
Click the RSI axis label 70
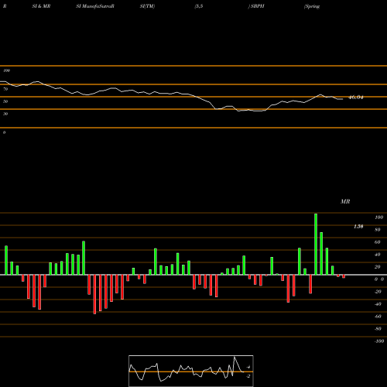5,89
